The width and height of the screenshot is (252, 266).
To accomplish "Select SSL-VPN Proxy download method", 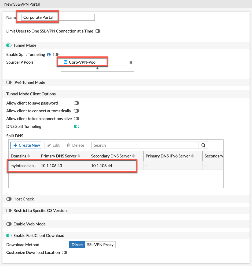I will point(100,245).
